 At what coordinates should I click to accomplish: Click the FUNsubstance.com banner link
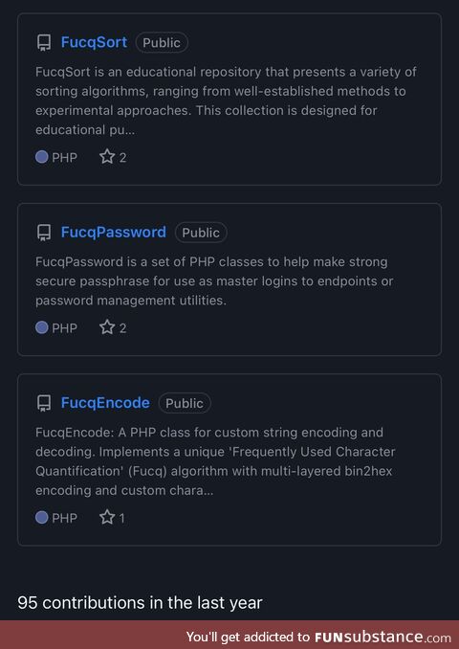pos(318,637)
